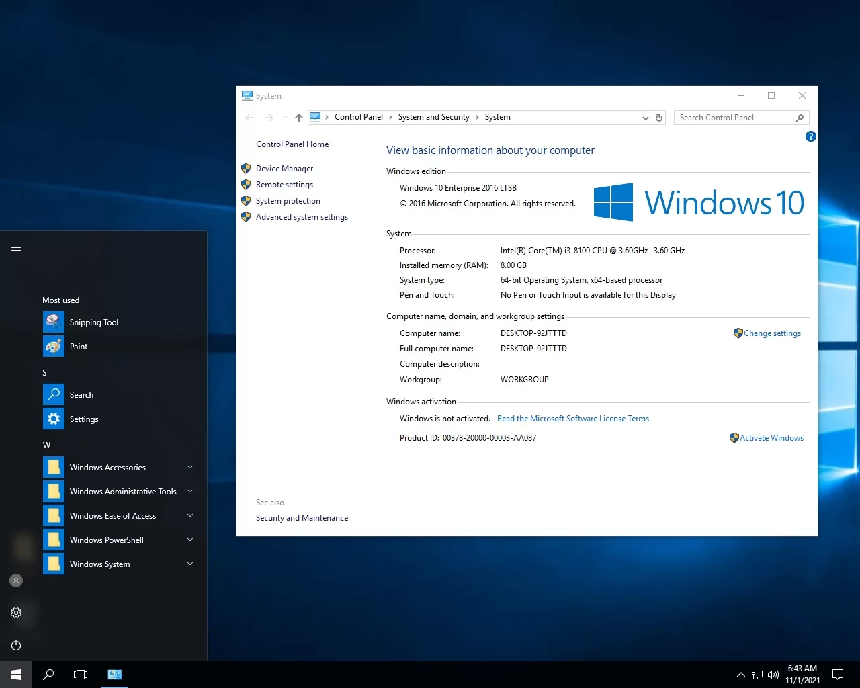Show hidden icons in system tray
This screenshot has height=688, width=860.
(740, 675)
